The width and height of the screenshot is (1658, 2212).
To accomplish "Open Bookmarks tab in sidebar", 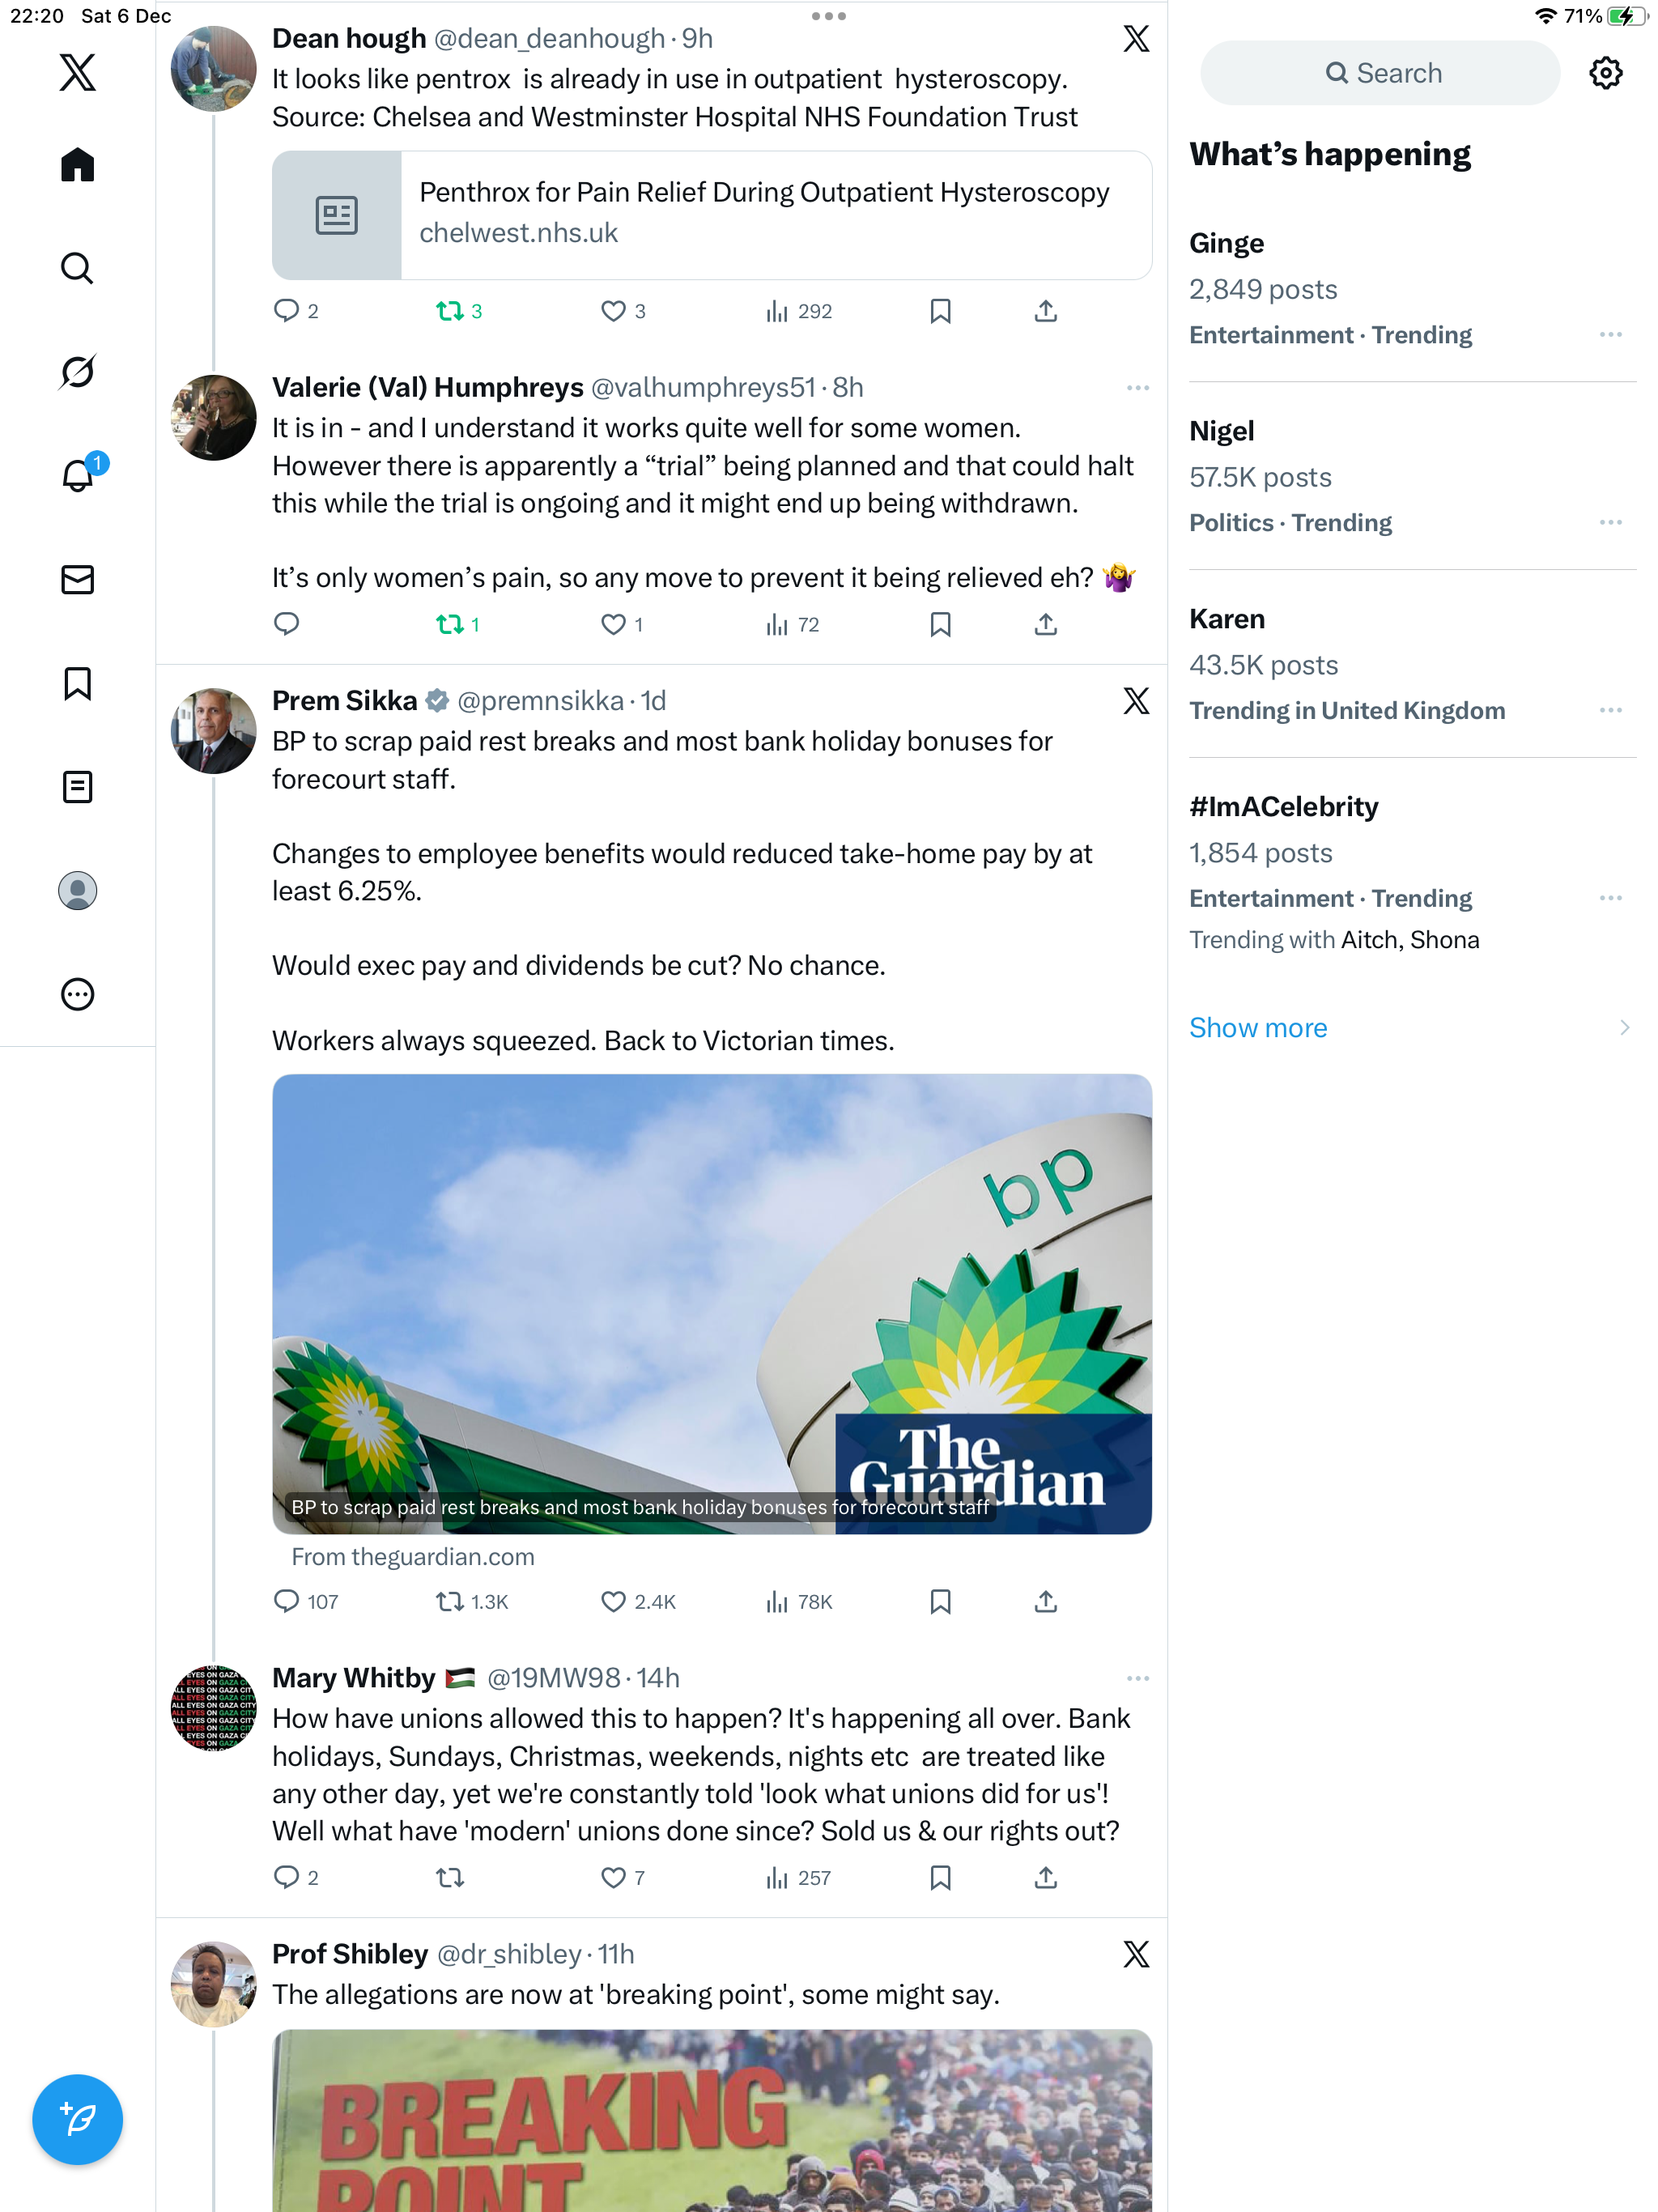I will coord(77,684).
